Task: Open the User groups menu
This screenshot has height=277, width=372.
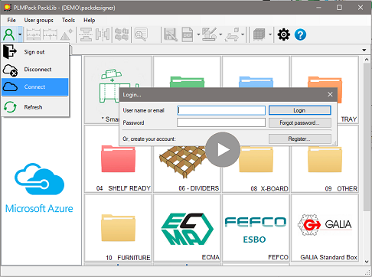Action: tap(39, 20)
